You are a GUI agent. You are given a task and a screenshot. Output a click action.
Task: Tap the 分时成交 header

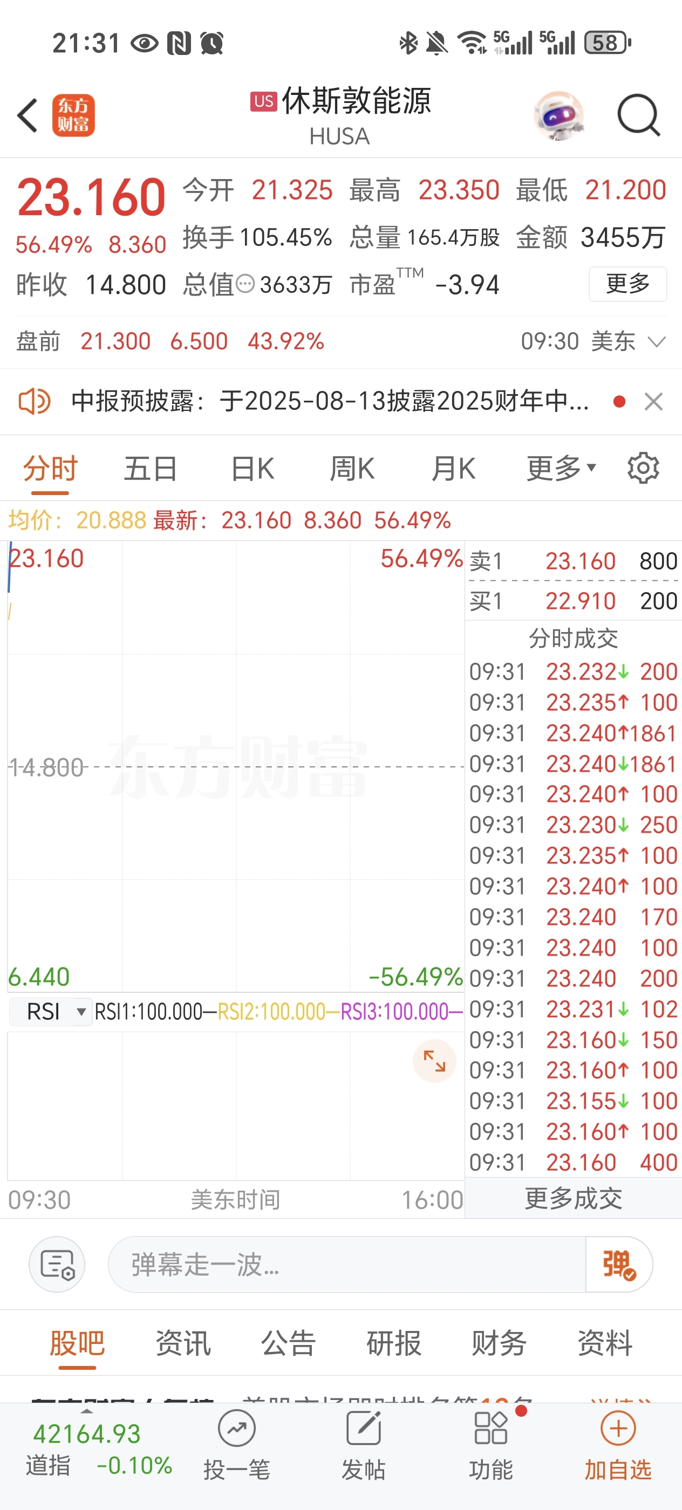573,639
